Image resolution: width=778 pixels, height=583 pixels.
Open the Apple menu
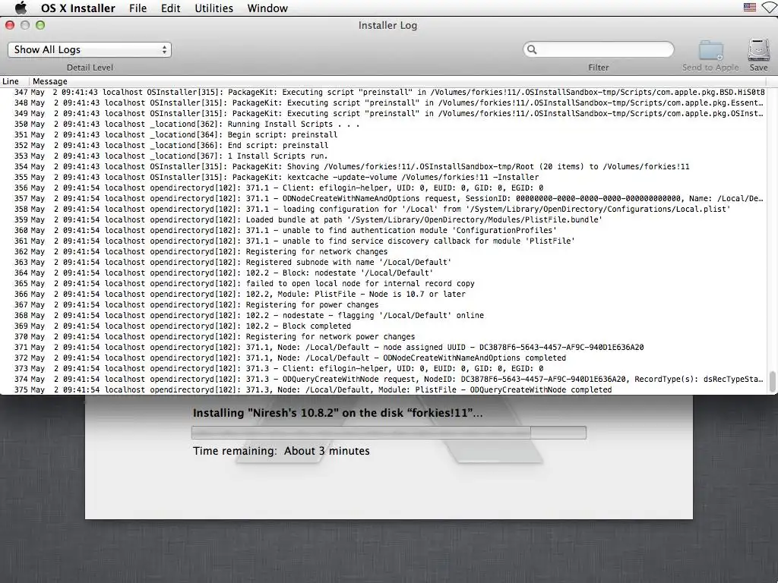(21, 8)
